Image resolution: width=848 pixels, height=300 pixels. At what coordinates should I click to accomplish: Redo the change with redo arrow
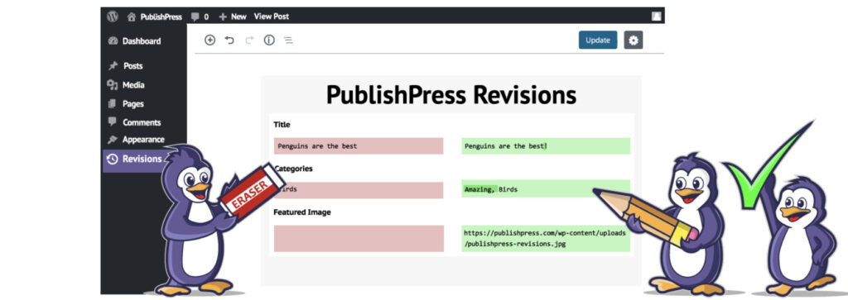(x=249, y=40)
